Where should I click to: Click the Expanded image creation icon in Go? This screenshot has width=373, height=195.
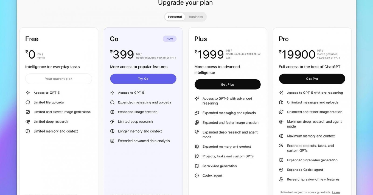pos(113,112)
